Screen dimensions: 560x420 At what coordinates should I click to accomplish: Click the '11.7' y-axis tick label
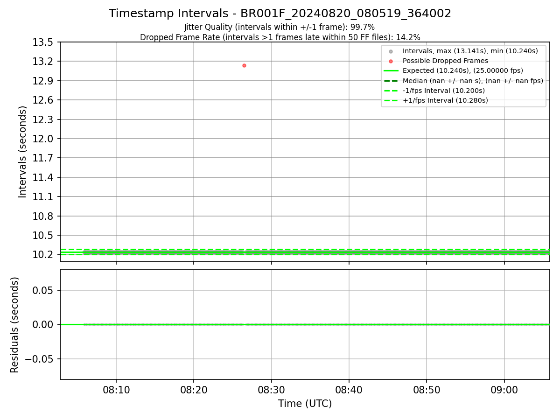[43, 158]
